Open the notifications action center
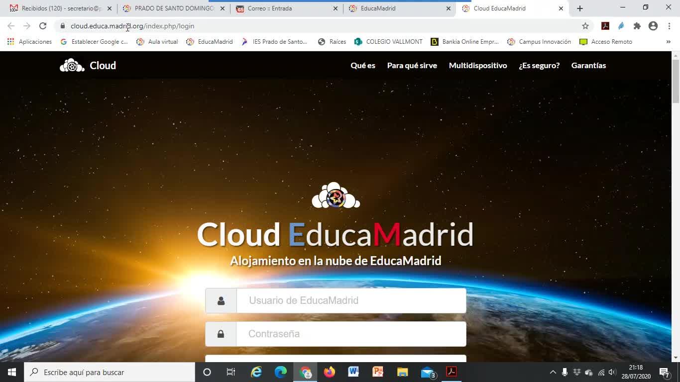This screenshot has height=382, width=680. (x=665, y=372)
